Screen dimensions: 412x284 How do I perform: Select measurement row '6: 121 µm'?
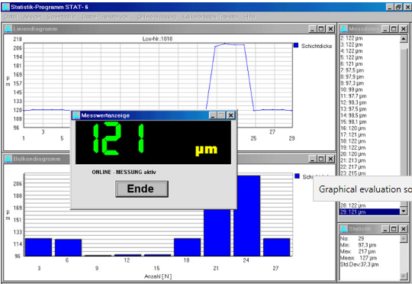pyautogui.click(x=370, y=64)
